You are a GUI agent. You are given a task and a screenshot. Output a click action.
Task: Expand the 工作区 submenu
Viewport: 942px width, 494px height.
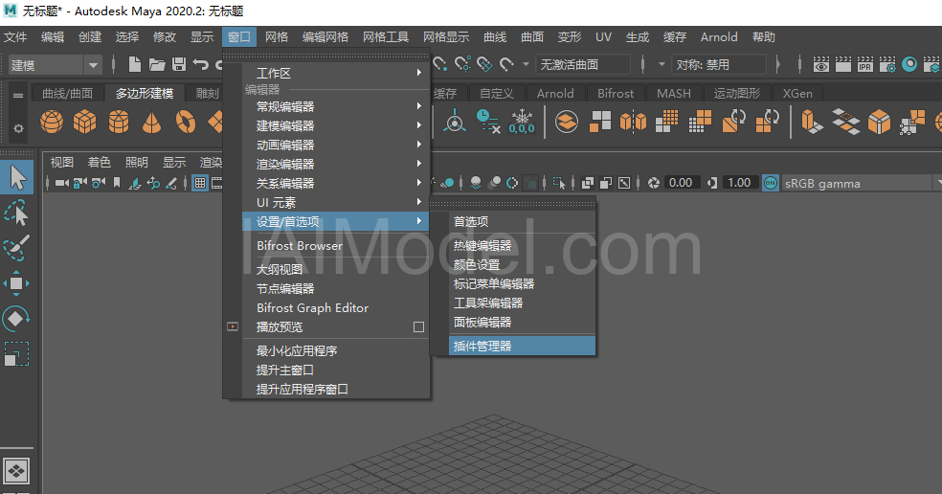(336, 74)
